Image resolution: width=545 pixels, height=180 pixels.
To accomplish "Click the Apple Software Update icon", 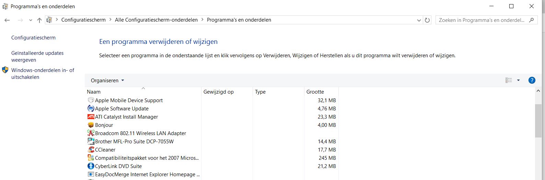I will coord(91,108).
